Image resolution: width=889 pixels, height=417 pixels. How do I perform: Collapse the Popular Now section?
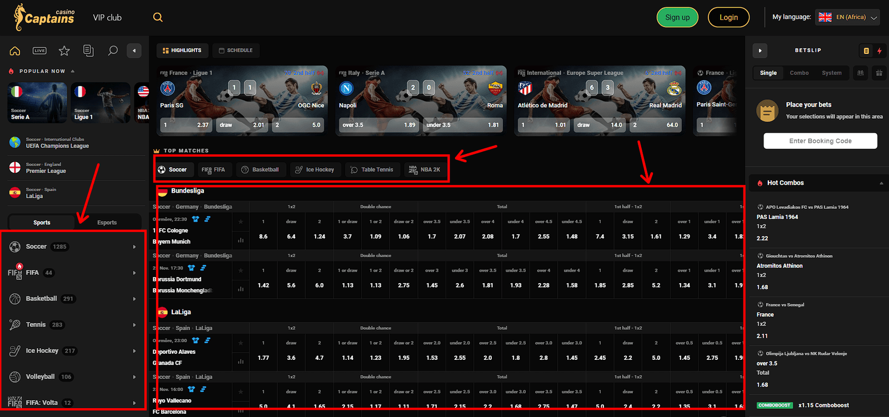coord(73,71)
